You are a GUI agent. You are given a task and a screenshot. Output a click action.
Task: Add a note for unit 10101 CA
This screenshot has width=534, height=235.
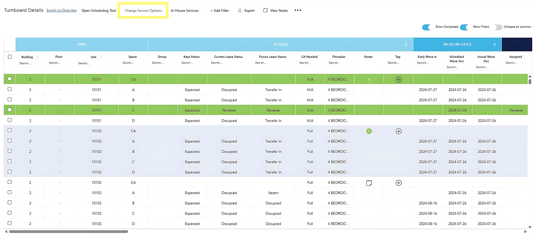click(x=369, y=80)
